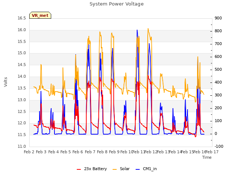Click the Feb 5 x-axis tick label
Screen dimensions: 234x176
[x=65, y=152]
